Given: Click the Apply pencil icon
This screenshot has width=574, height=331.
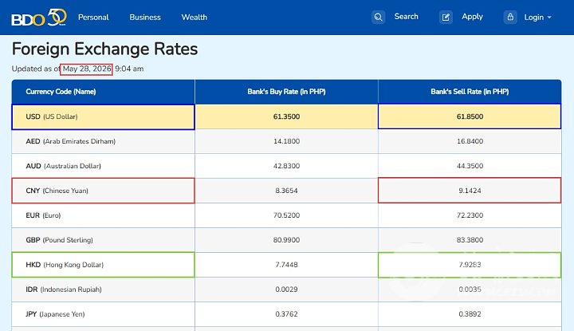Looking at the screenshot, I should coord(446,18).
